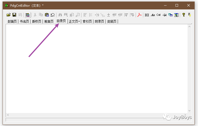The image size is (198, 126).
Task: Toggle the pushpin always-on-top icon
Action: click(165, 15)
